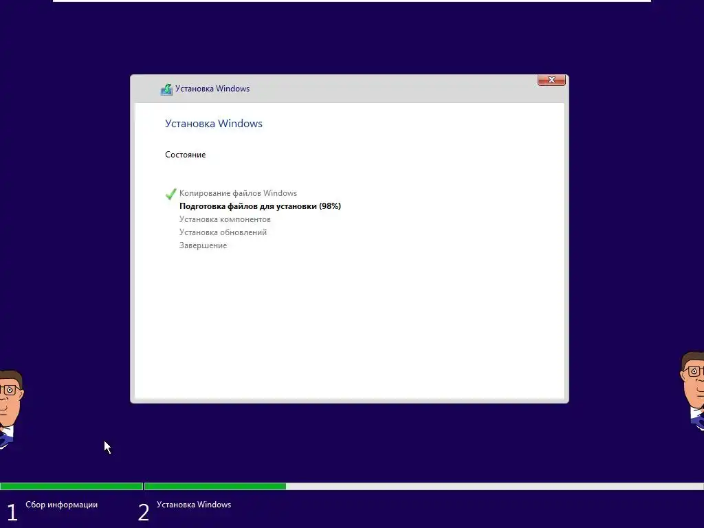
Task: Close the Установка Windows dialog
Action: 551,80
